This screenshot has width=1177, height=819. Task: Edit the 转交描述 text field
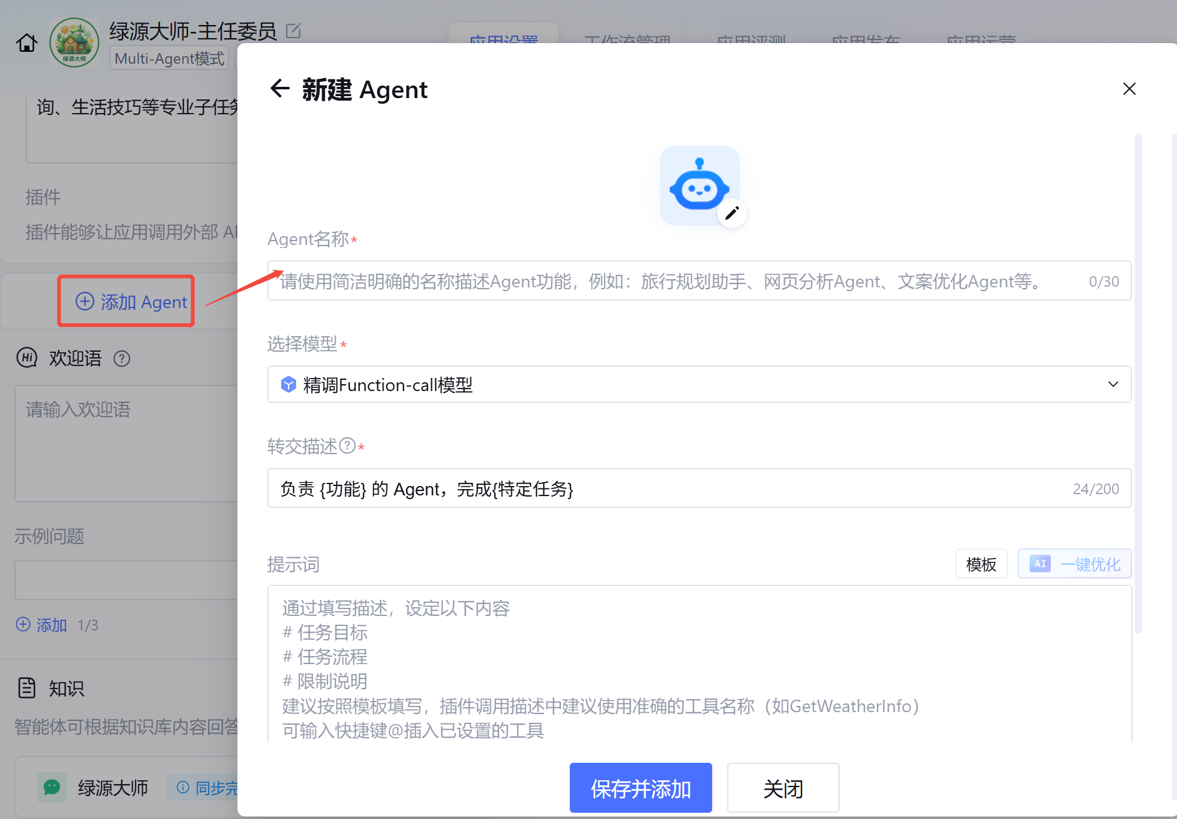click(x=699, y=488)
